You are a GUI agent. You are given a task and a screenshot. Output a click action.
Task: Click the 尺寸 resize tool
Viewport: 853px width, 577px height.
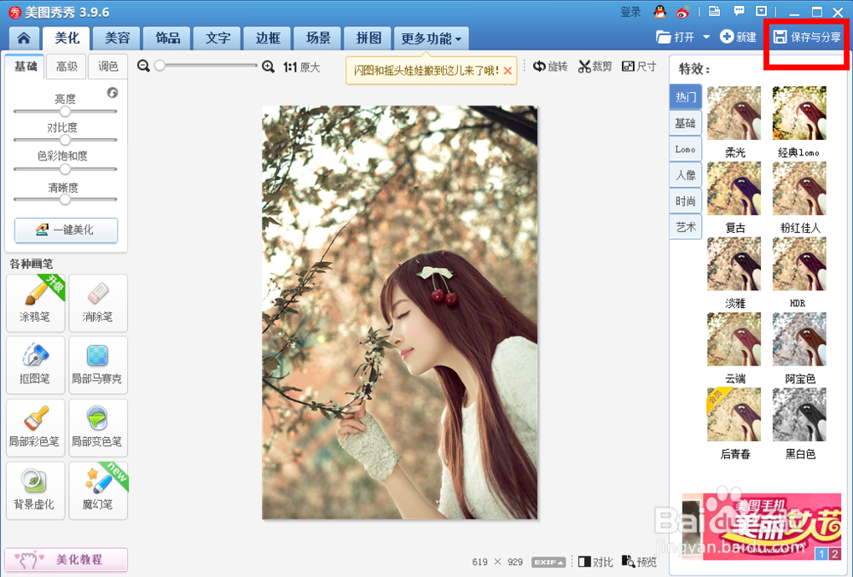(x=639, y=67)
